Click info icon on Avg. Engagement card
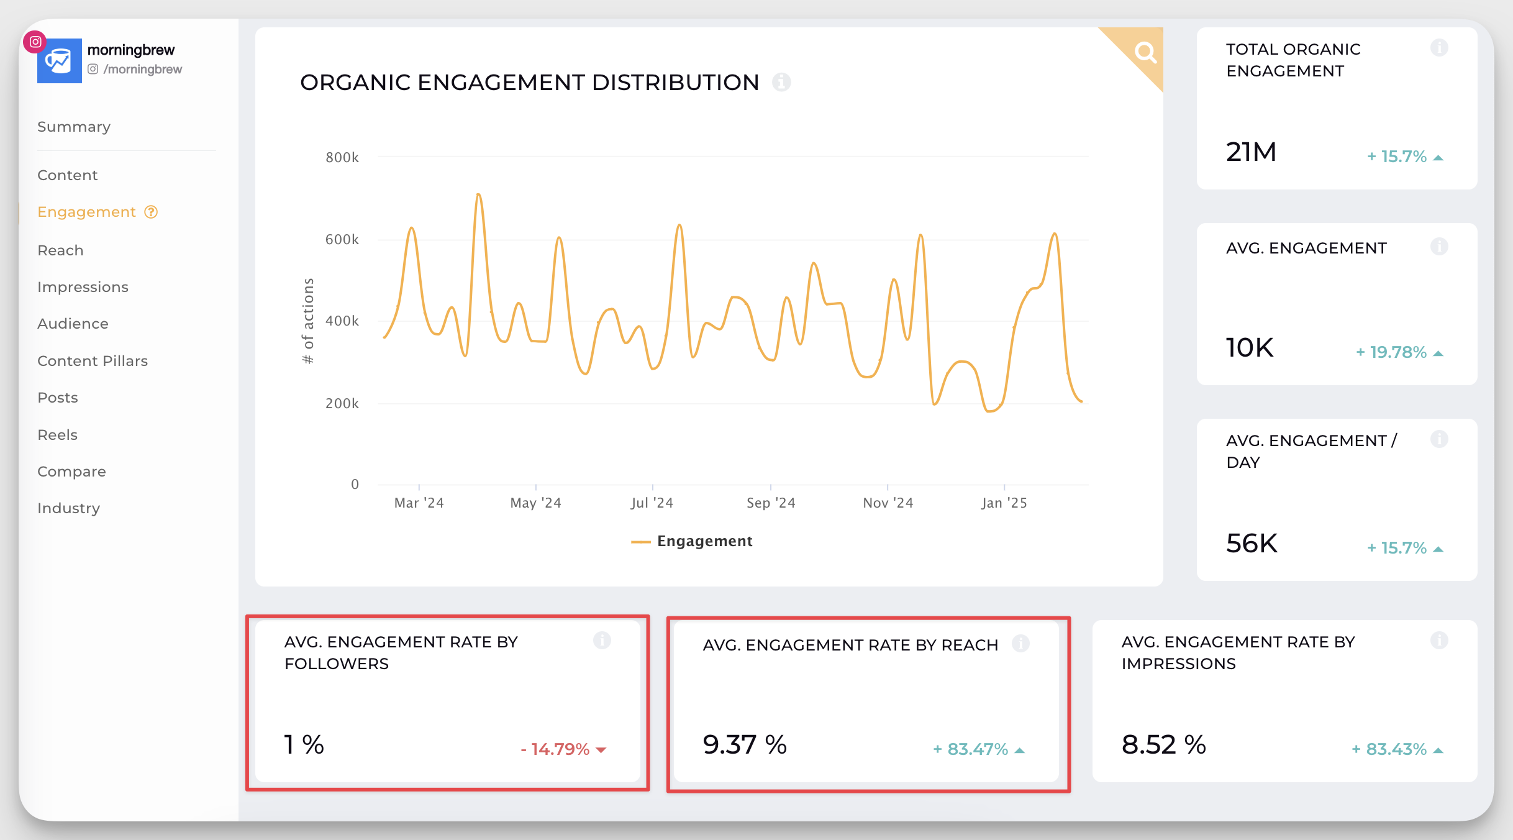1513x840 pixels. 1439,247
